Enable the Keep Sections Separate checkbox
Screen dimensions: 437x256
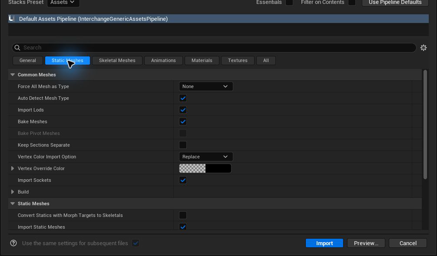point(183,144)
